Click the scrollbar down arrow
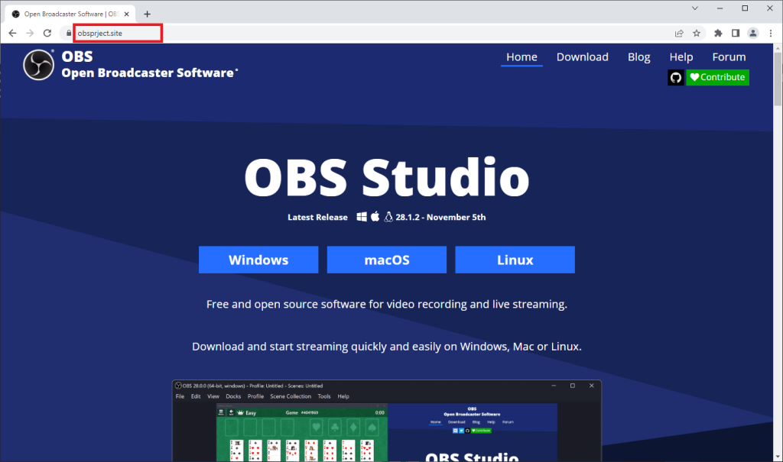The image size is (783, 462). click(778, 457)
